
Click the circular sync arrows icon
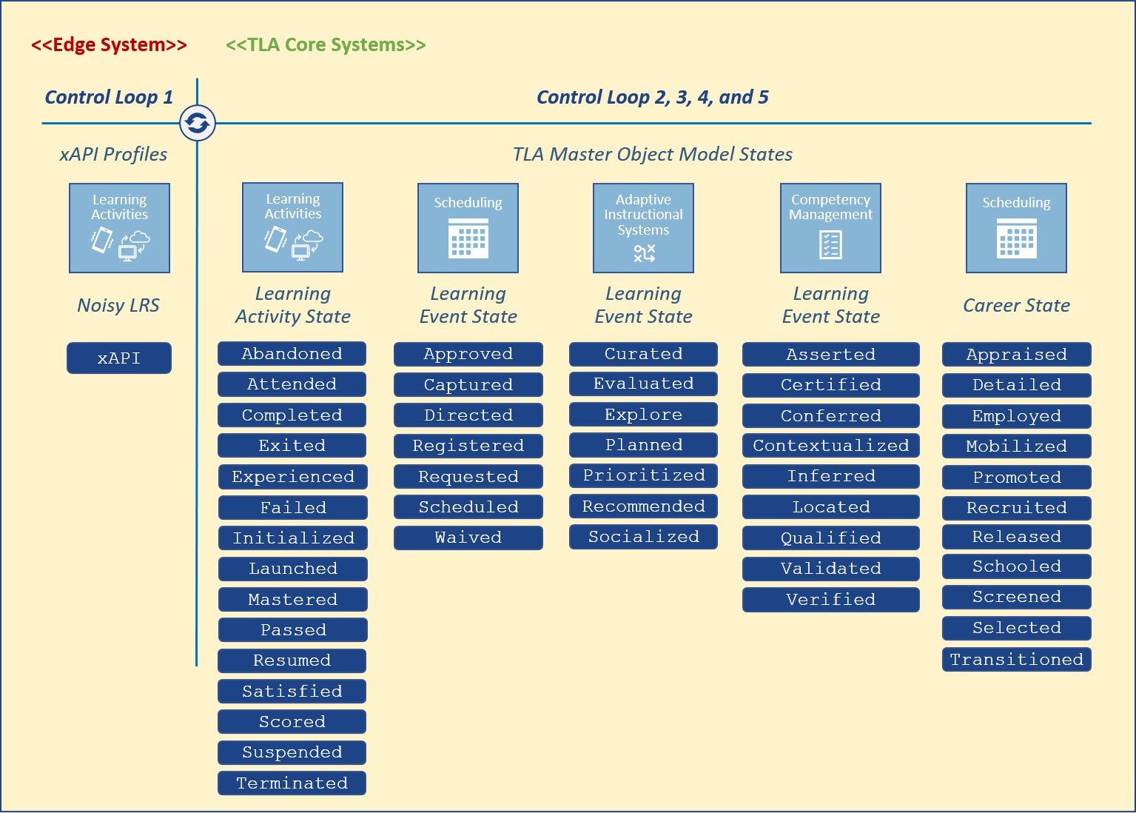click(198, 123)
